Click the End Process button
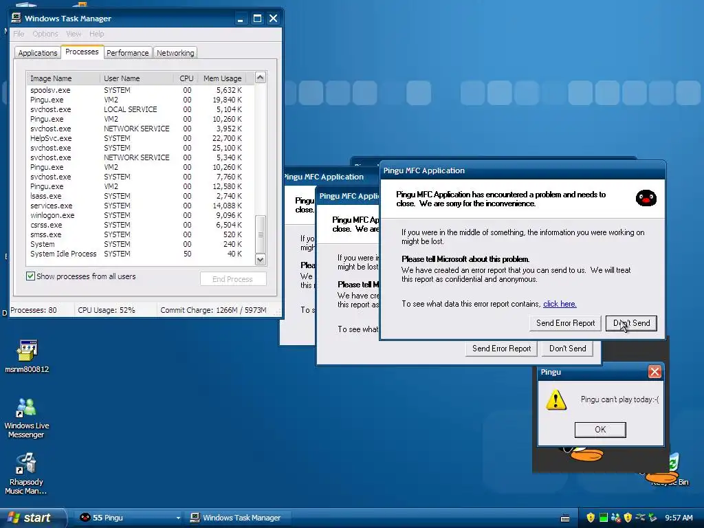This screenshot has width=704, height=528. pos(232,279)
